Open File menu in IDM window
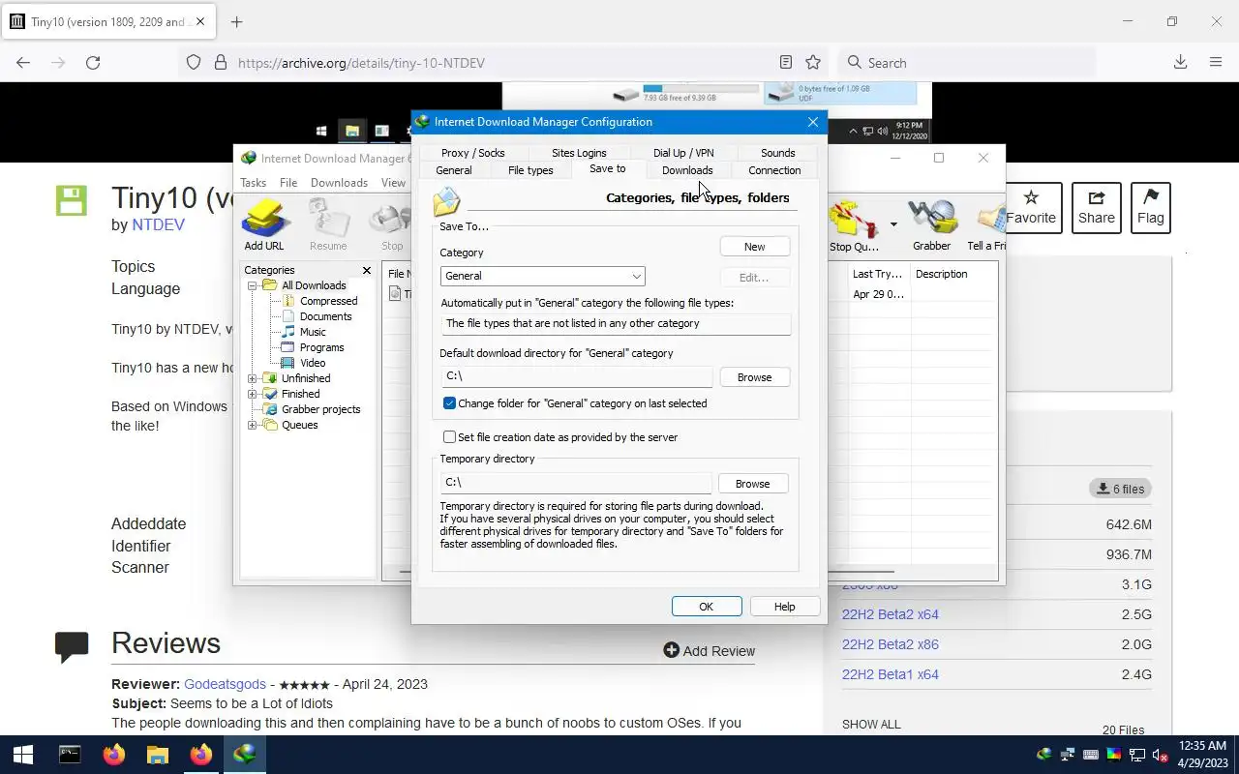Screen dimensions: 1239x774 coord(288,183)
